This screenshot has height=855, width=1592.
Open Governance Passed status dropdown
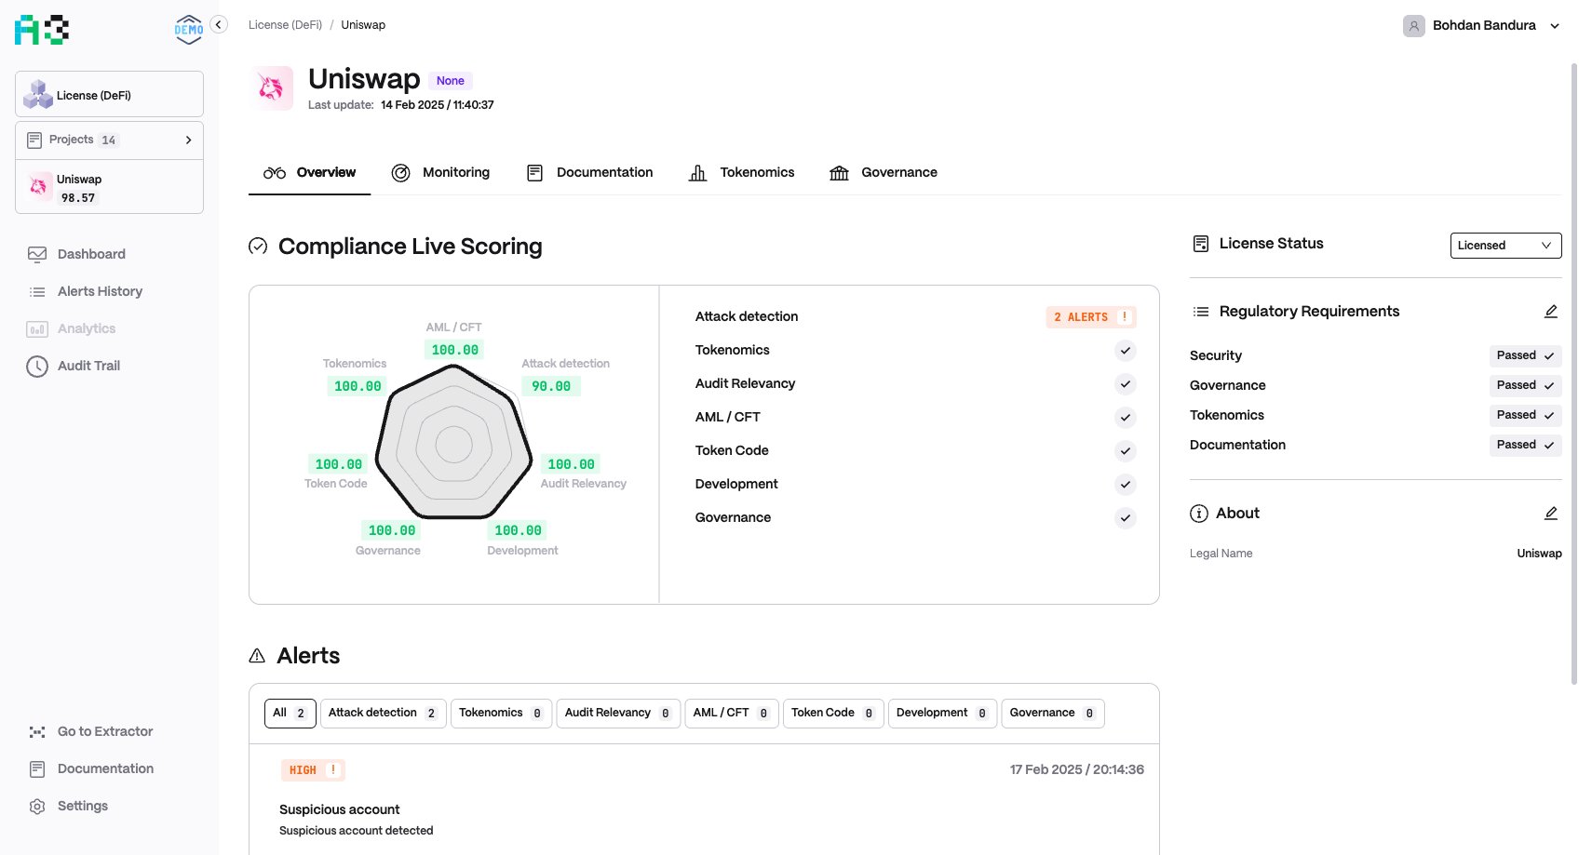[1525, 385]
